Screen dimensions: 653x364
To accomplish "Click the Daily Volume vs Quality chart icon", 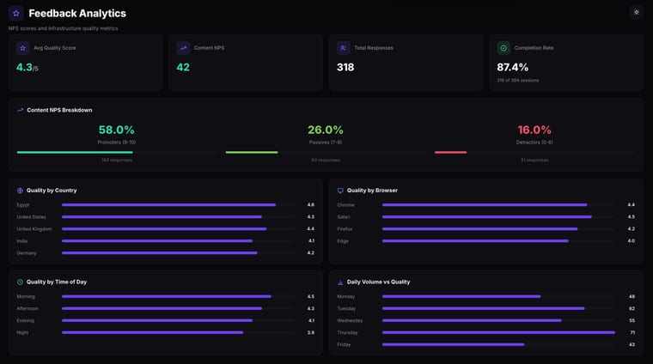I will click(340, 282).
